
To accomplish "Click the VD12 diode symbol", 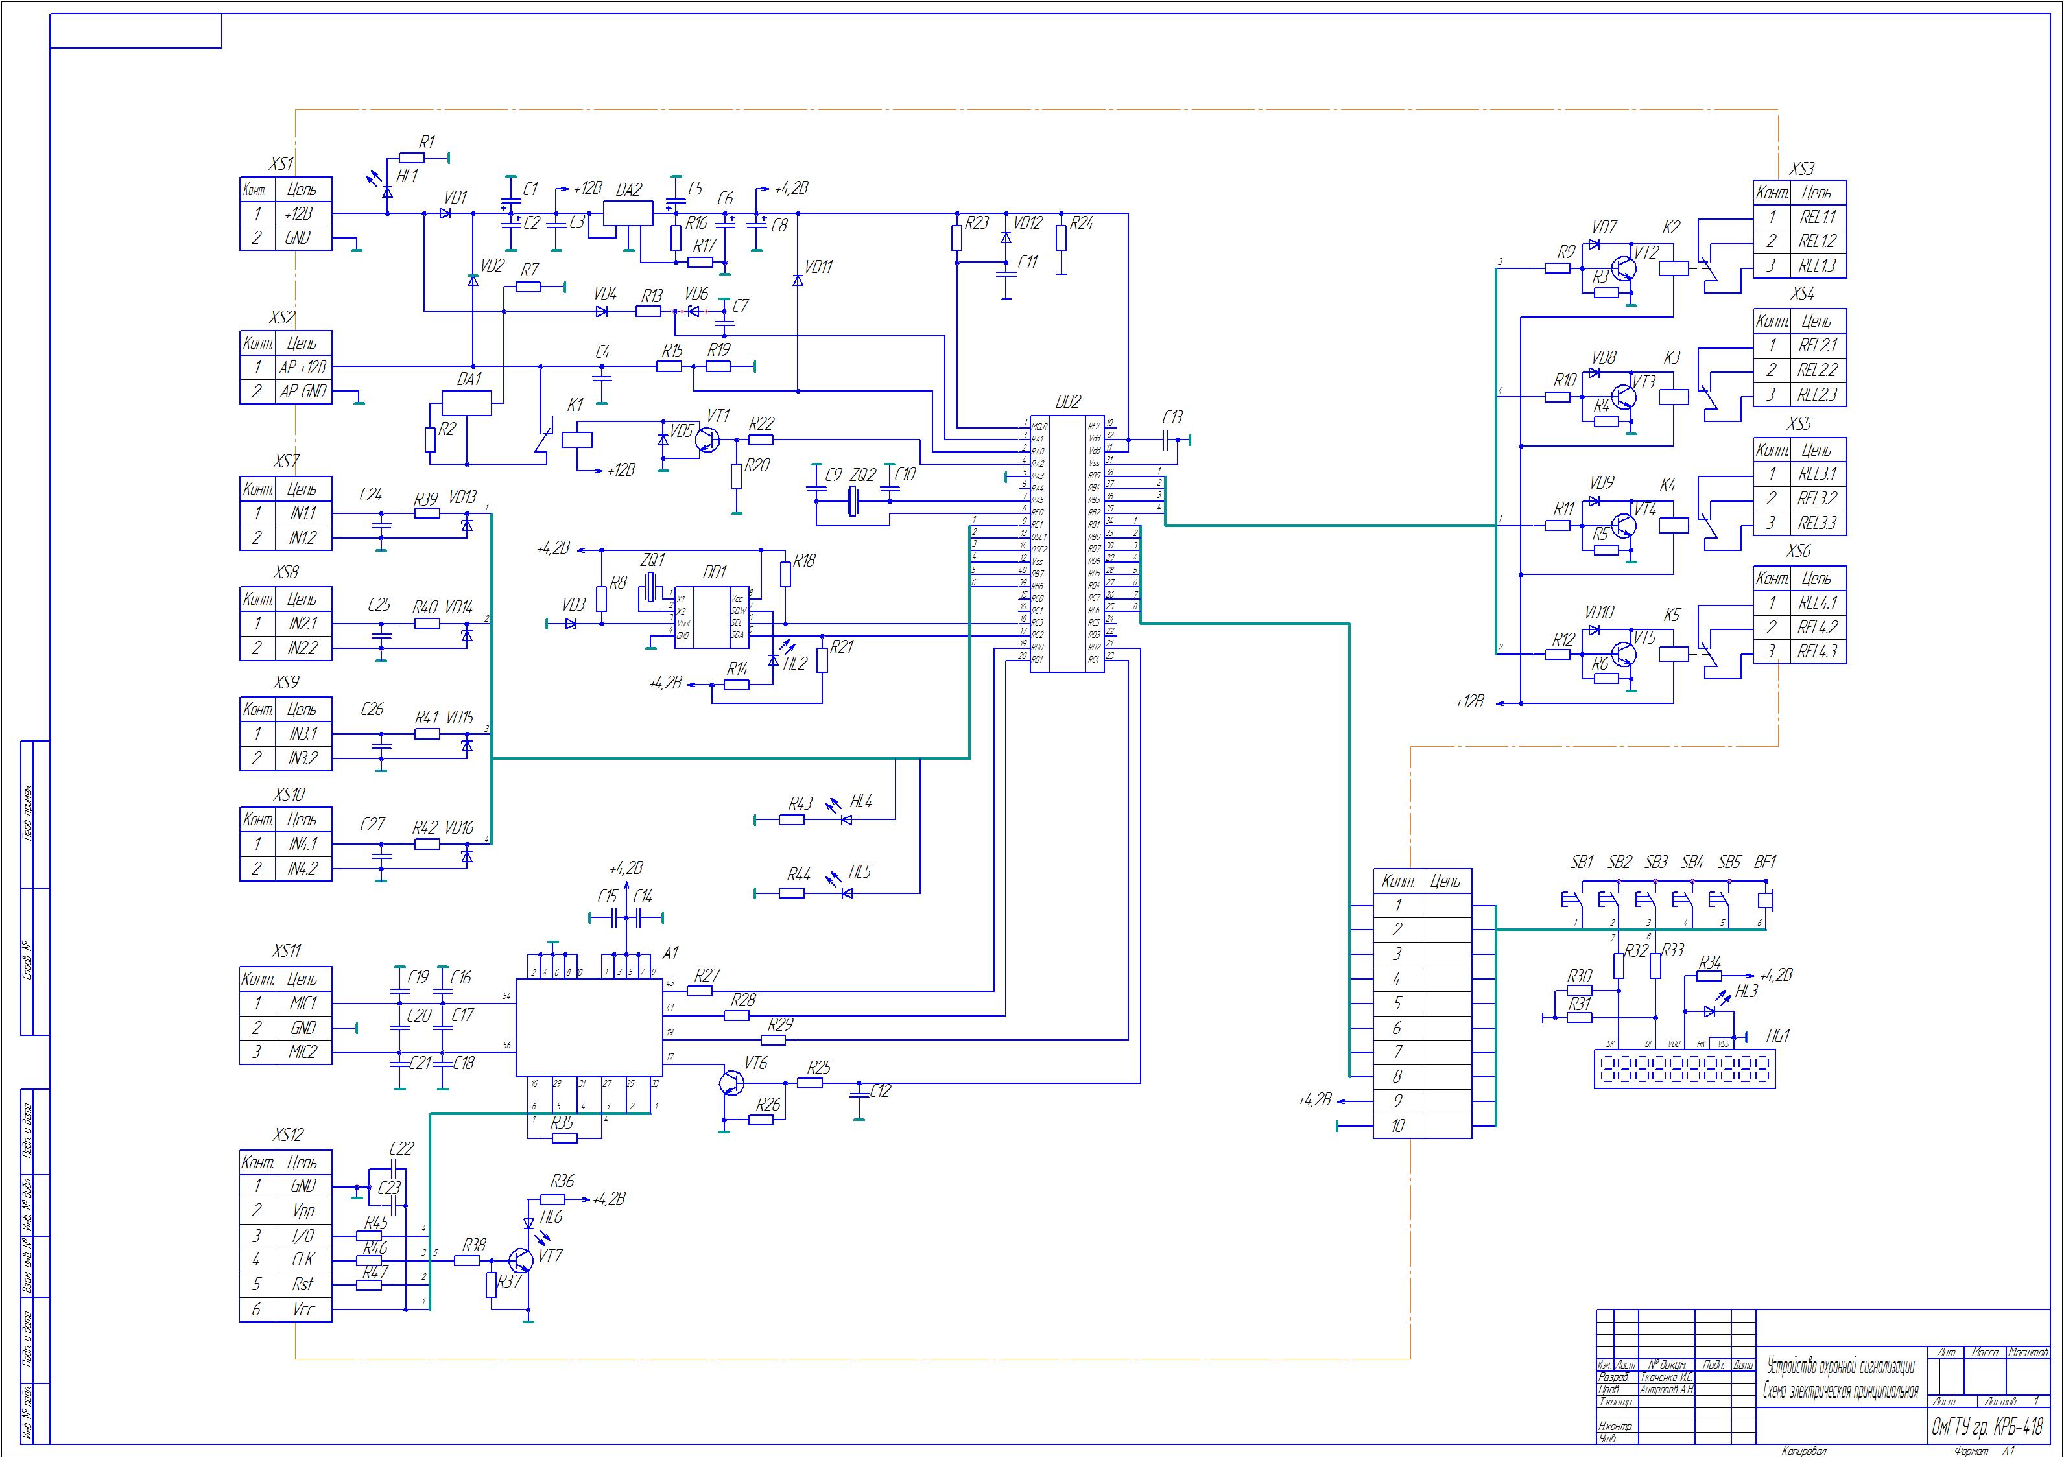I will (1006, 237).
